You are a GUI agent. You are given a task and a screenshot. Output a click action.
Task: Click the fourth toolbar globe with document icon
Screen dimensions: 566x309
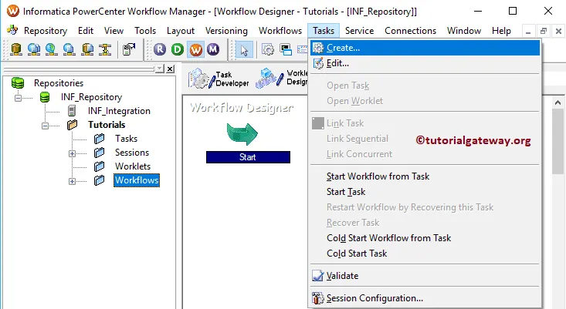(69, 49)
